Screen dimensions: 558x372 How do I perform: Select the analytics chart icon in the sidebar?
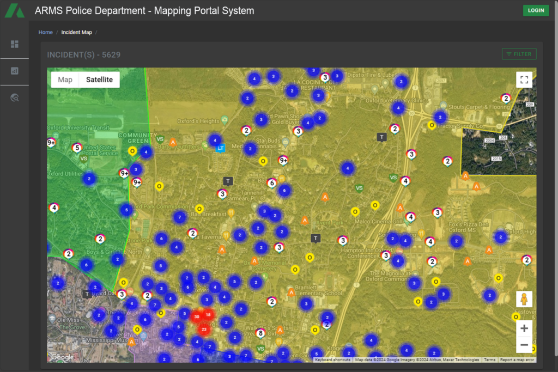click(15, 71)
